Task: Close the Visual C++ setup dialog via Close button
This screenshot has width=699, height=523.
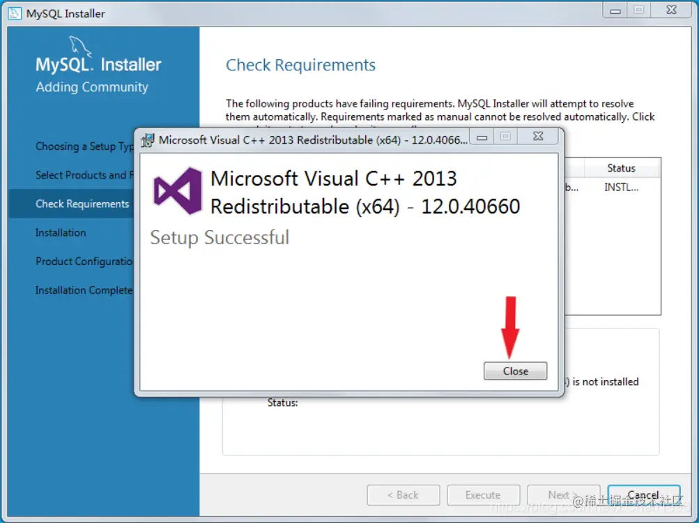Action: pos(515,371)
